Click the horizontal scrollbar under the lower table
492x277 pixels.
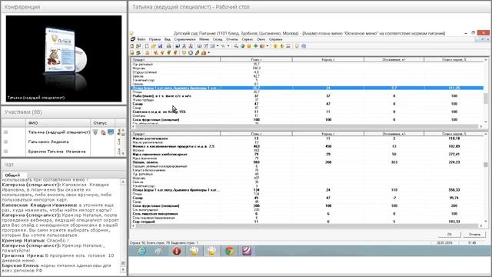click(307, 225)
